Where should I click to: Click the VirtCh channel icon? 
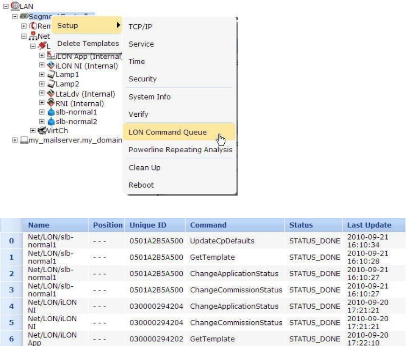[42, 130]
